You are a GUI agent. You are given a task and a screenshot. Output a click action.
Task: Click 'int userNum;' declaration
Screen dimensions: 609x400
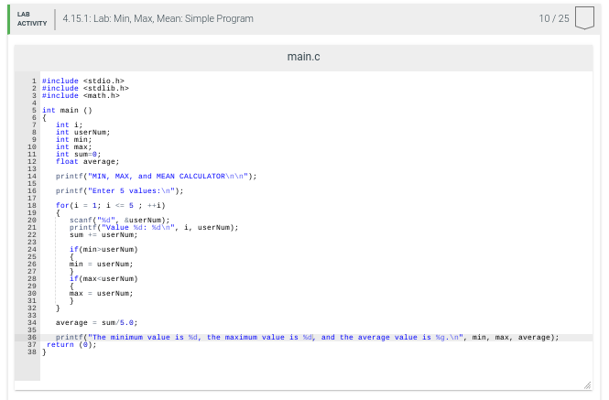click(x=83, y=132)
